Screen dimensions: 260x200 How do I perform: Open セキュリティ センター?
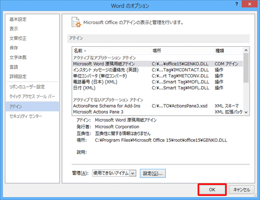pos(25,116)
